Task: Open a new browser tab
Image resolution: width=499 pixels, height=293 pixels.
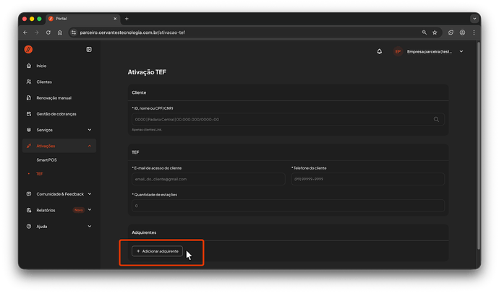Action: [x=127, y=18]
